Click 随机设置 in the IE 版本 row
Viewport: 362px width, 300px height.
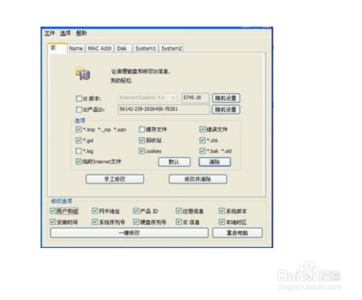click(225, 98)
